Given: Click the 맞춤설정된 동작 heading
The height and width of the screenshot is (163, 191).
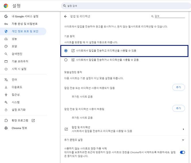Looking at the screenshot, I should [x=73, y=72].
